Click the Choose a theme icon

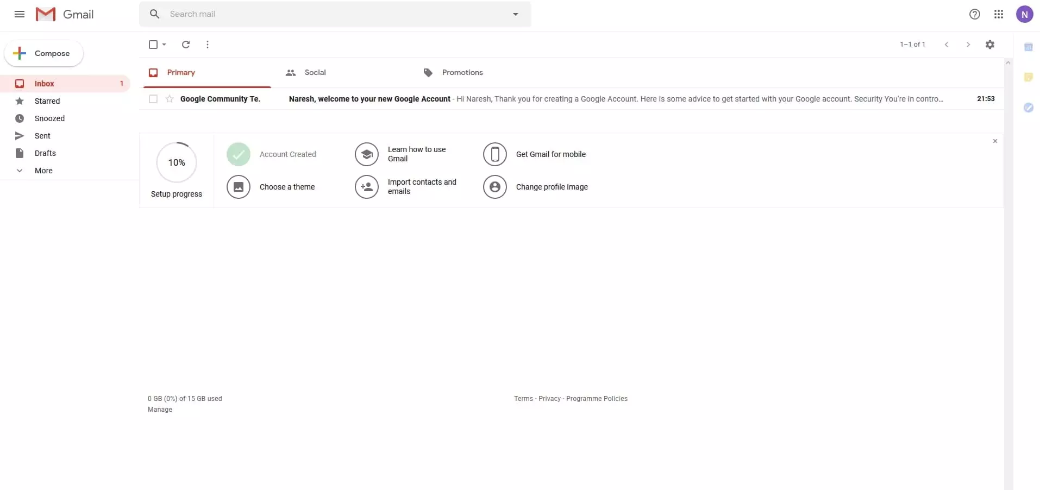pos(239,187)
